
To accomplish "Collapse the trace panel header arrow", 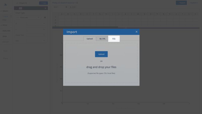I will (x=17, y=8).
